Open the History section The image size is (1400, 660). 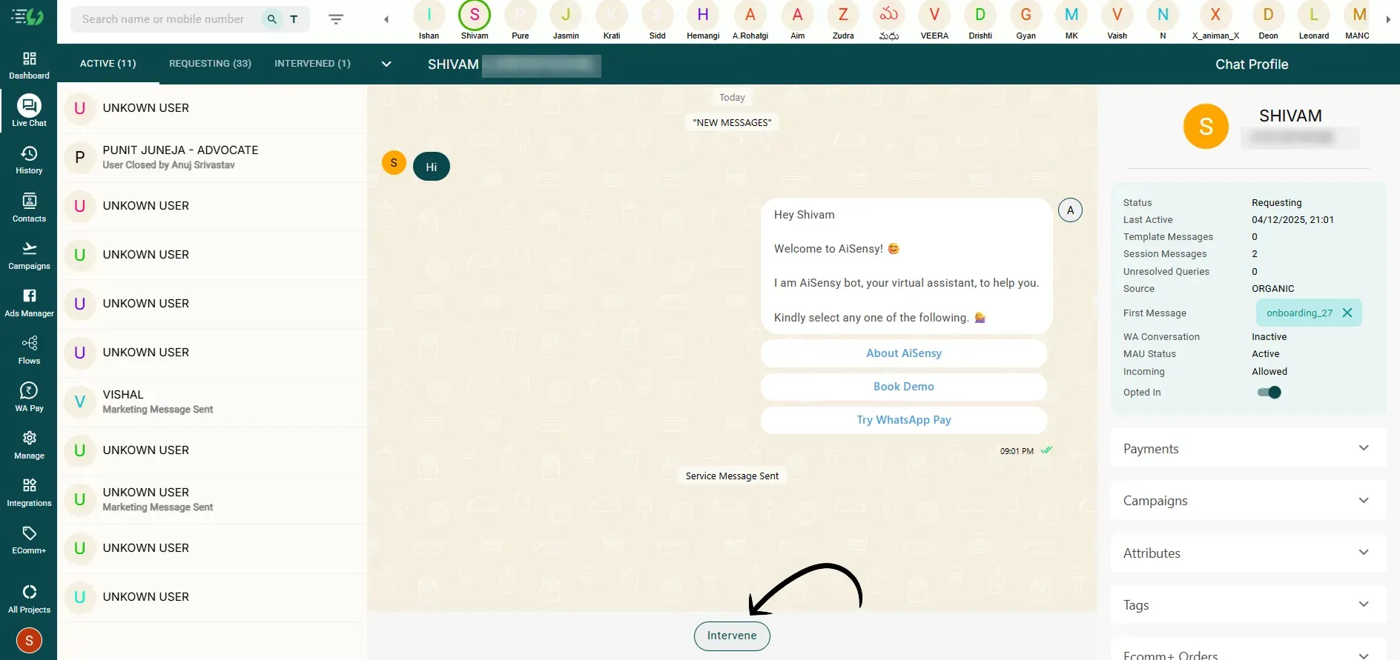point(29,160)
